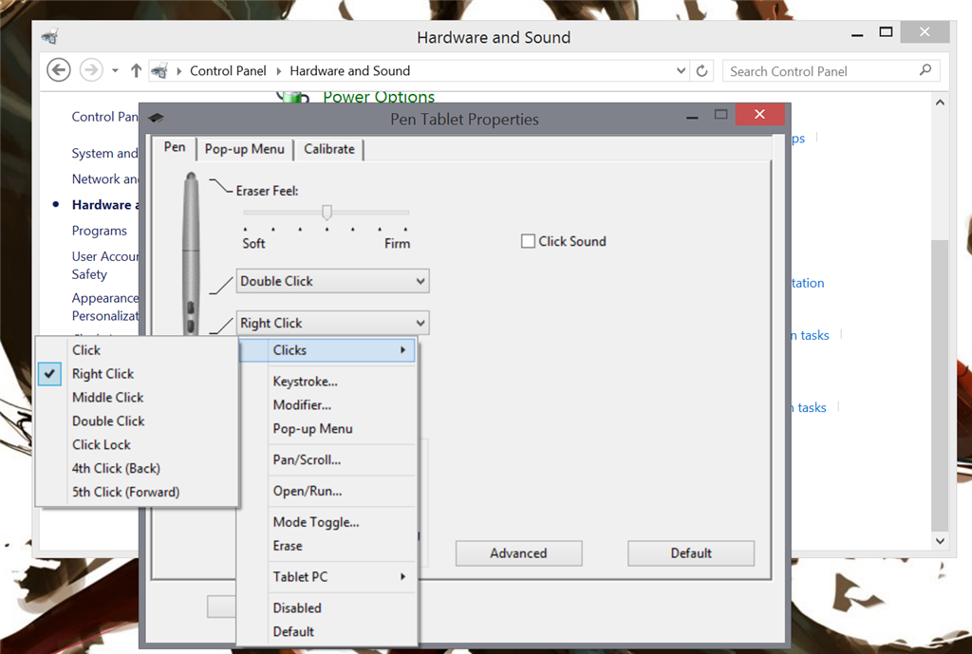Click Control Panel scrollbar up arrow
972x654 pixels.
point(940,103)
